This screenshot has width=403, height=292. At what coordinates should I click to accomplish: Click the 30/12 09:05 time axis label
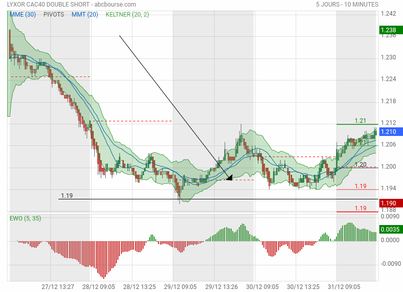coord(262,286)
